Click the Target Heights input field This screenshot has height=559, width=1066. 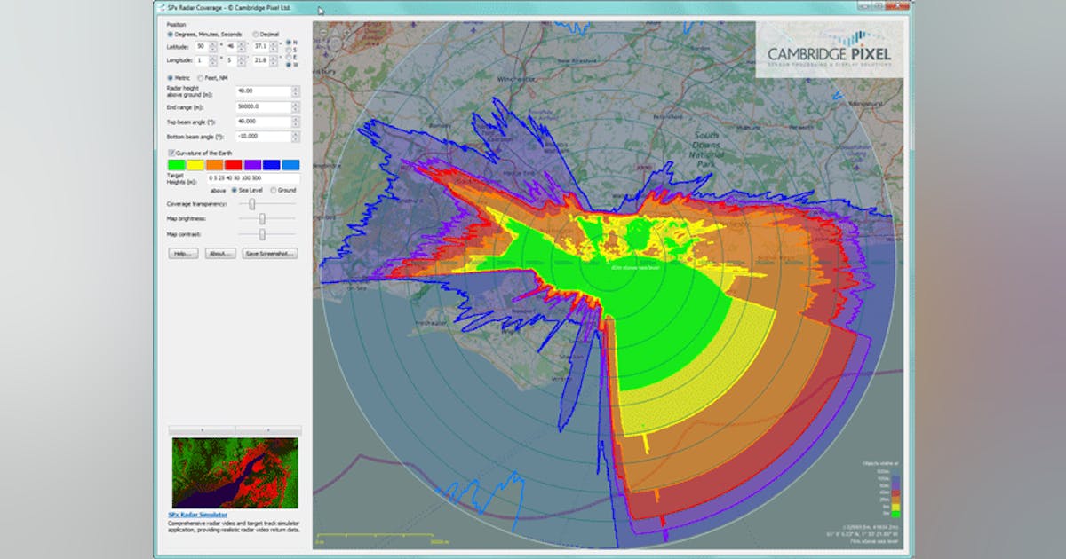pos(252,178)
